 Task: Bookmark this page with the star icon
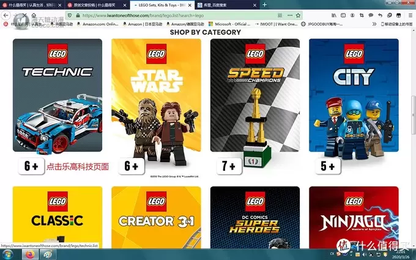click(298, 15)
